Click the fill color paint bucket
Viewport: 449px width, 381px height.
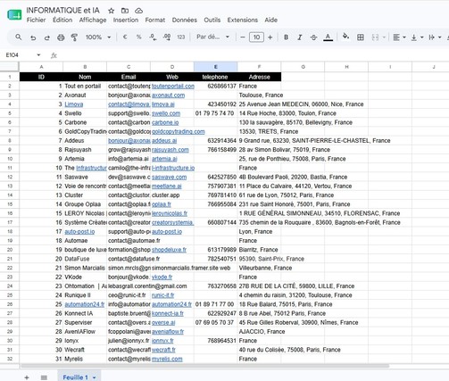pos(345,37)
